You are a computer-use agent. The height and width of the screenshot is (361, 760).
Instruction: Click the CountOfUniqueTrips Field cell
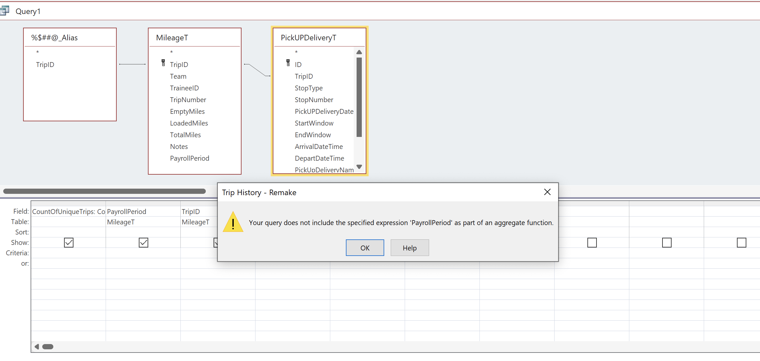point(68,212)
